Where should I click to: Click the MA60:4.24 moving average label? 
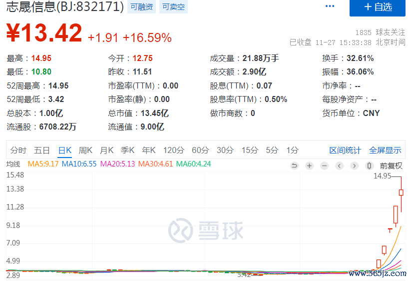click(x=193, y=164)
